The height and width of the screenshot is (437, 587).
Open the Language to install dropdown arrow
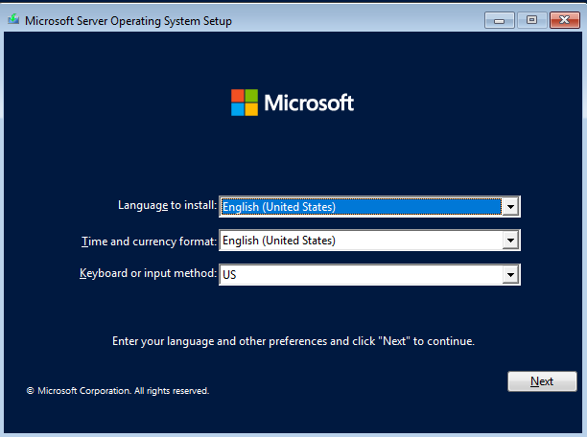click(x=510, y=207)
